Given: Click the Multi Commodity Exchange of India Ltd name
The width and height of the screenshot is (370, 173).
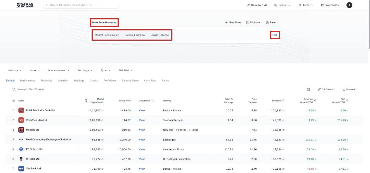Looking at the screenshot, I should tap(49, 139).
